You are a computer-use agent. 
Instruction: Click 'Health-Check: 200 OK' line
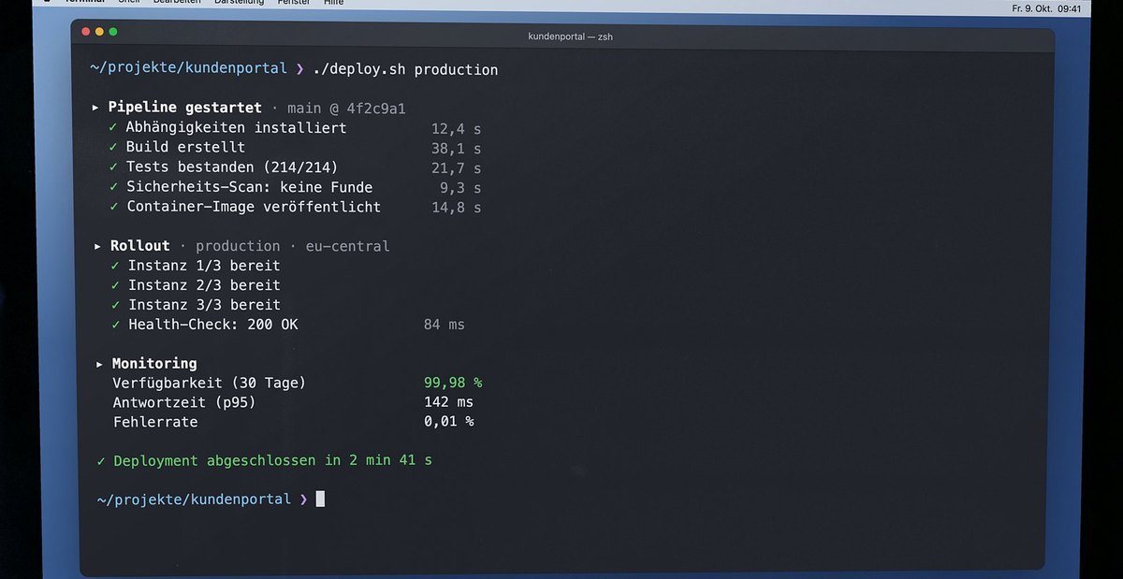(213, 325)
